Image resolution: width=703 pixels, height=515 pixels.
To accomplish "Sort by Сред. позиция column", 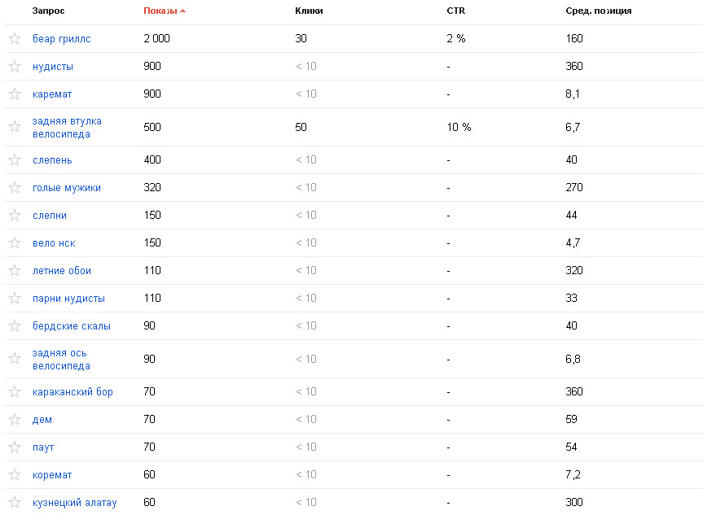I will tap(598, 11).
